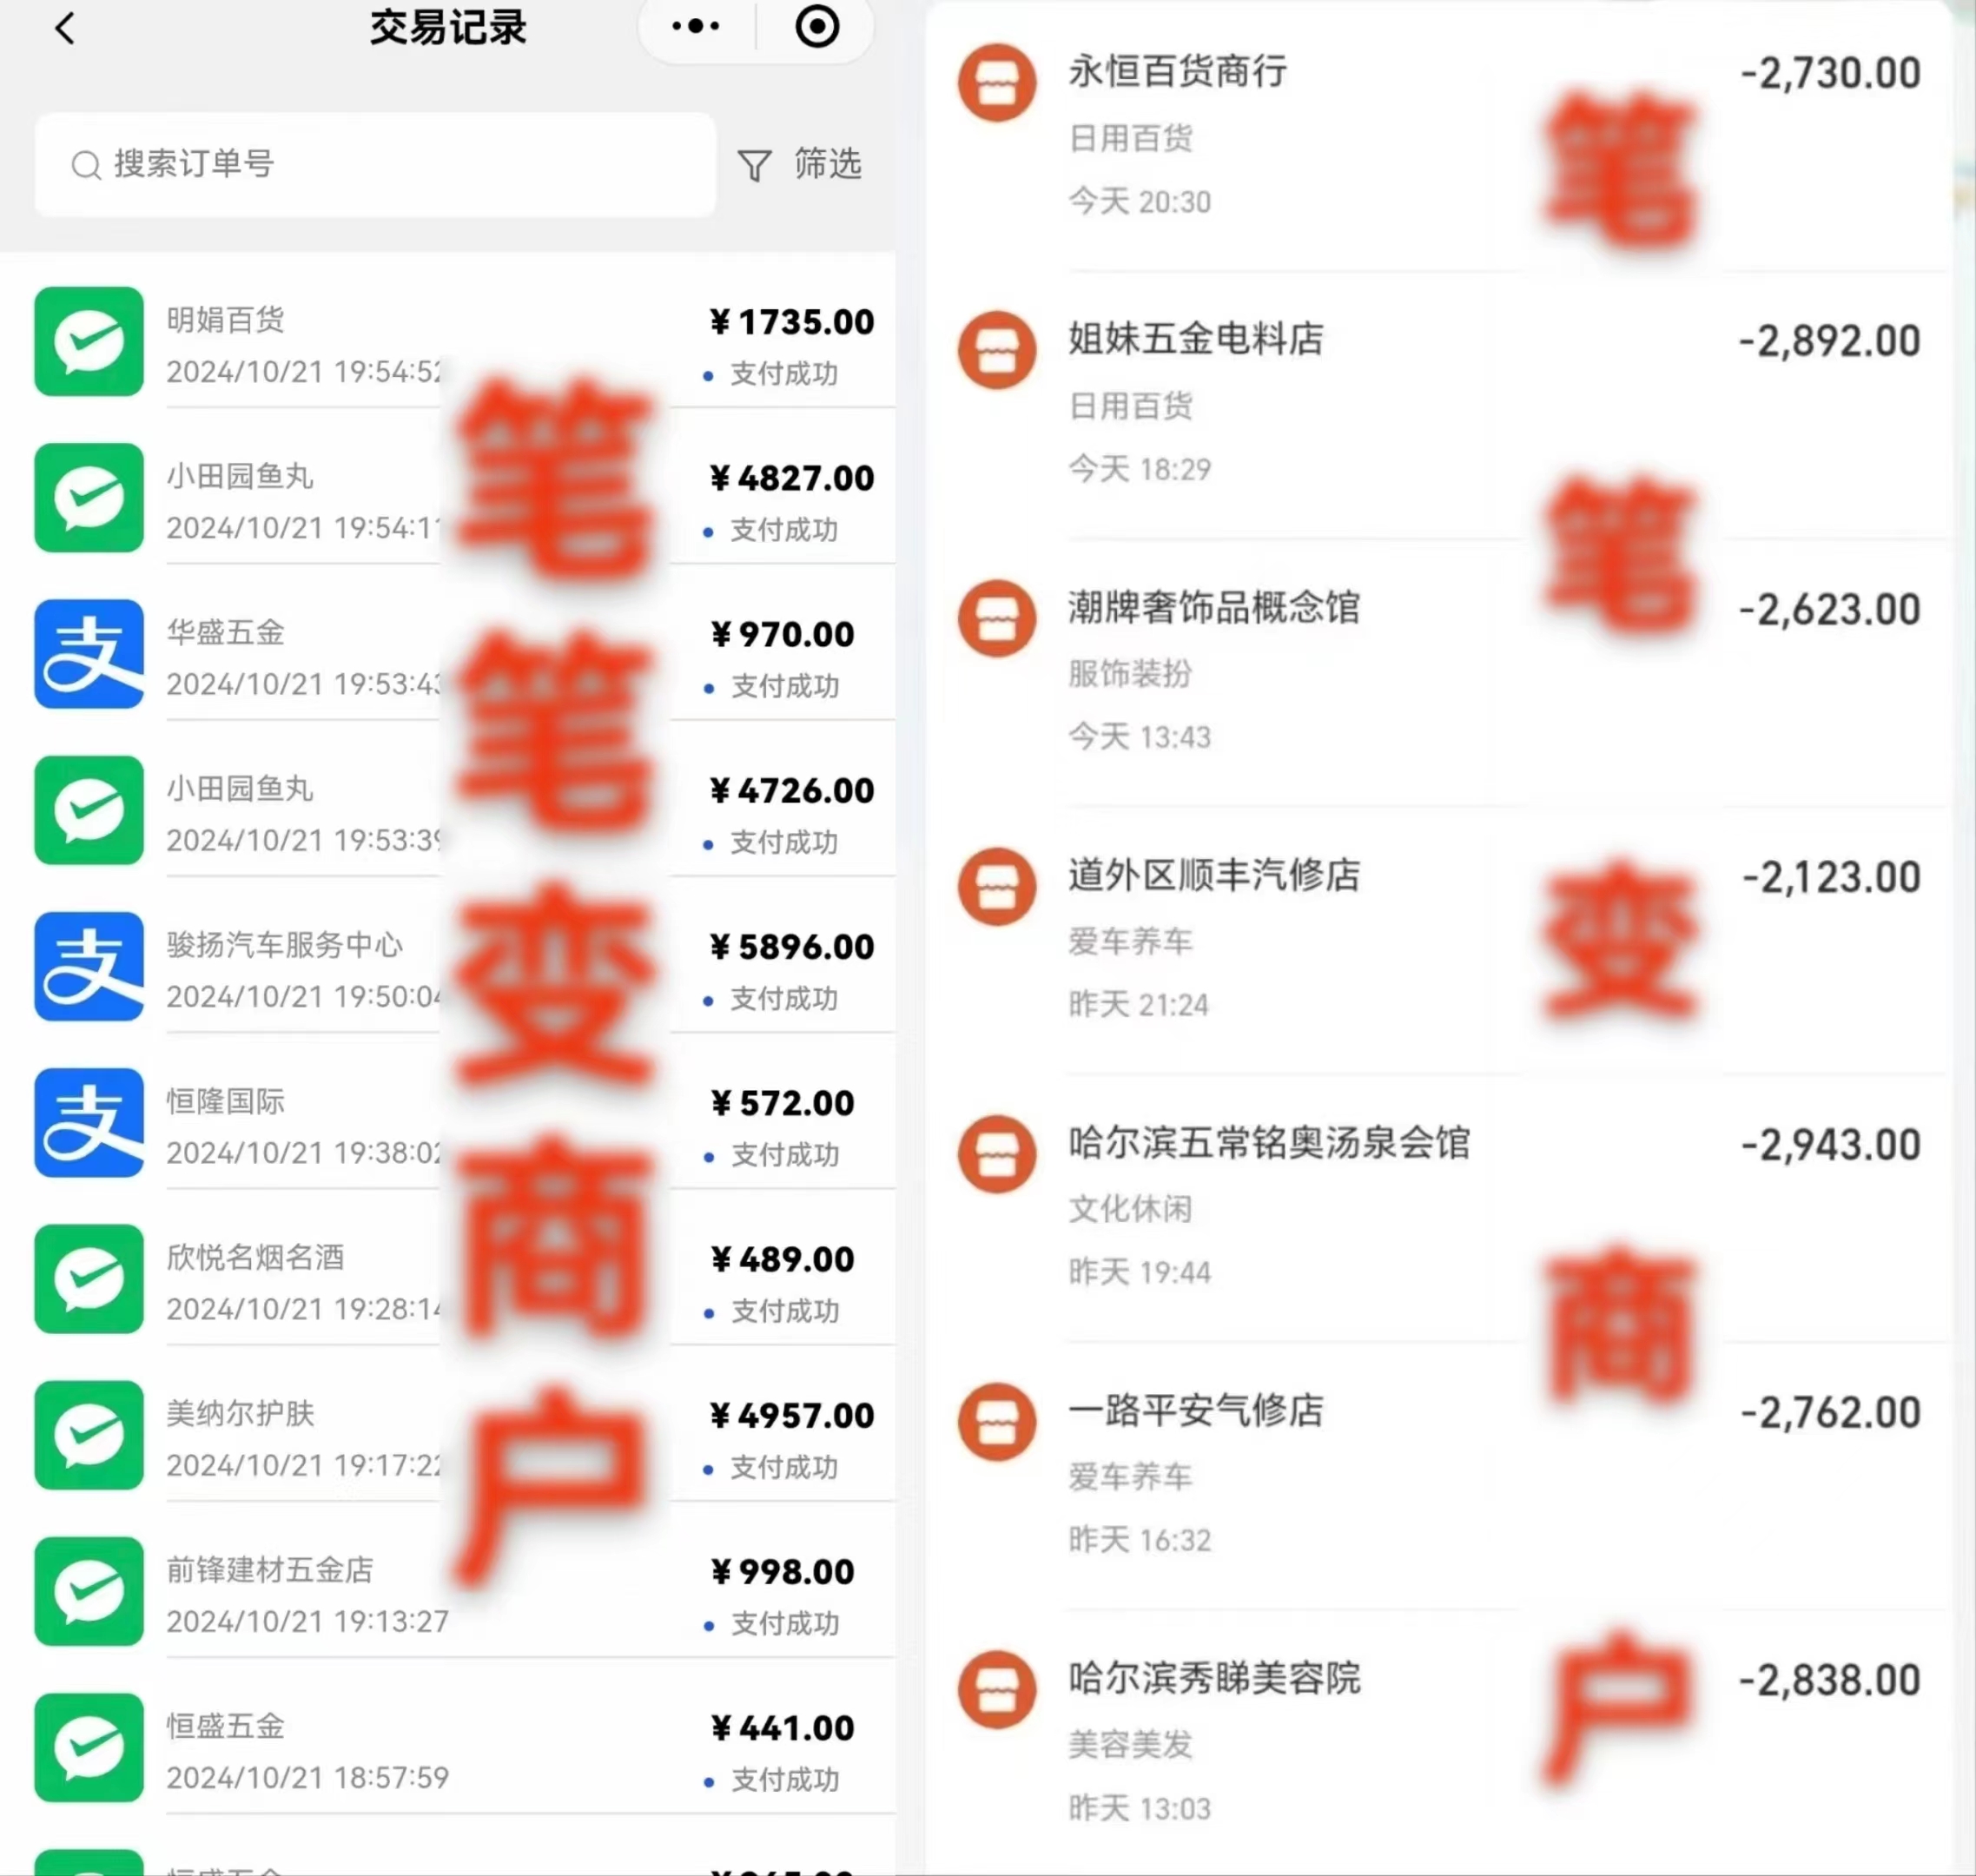
Task: Tap the back arrow icon
Action: [x=65, y=28]
